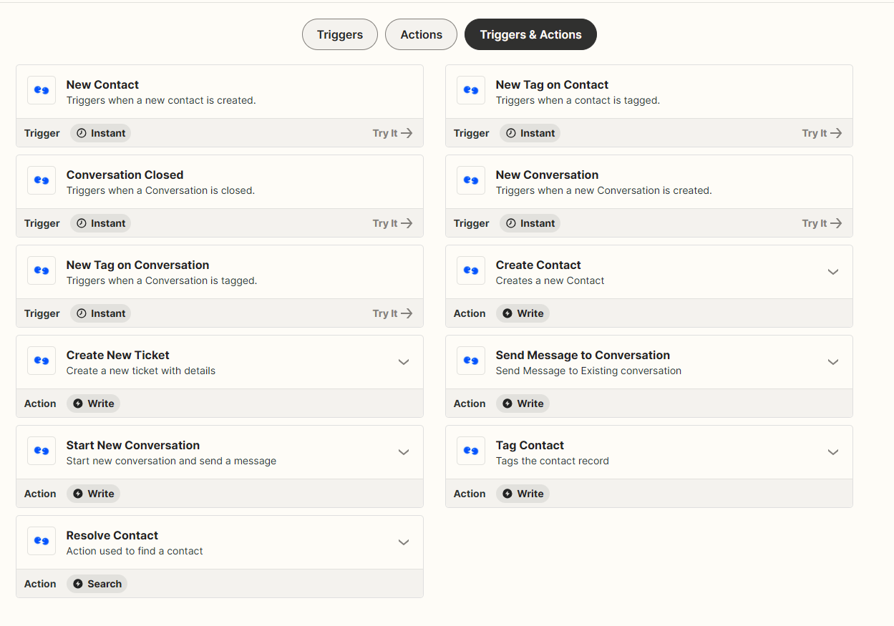This screenshot has height=626, width=894.
Task: Select the Send Message to Conversation title
Action: 583,355
